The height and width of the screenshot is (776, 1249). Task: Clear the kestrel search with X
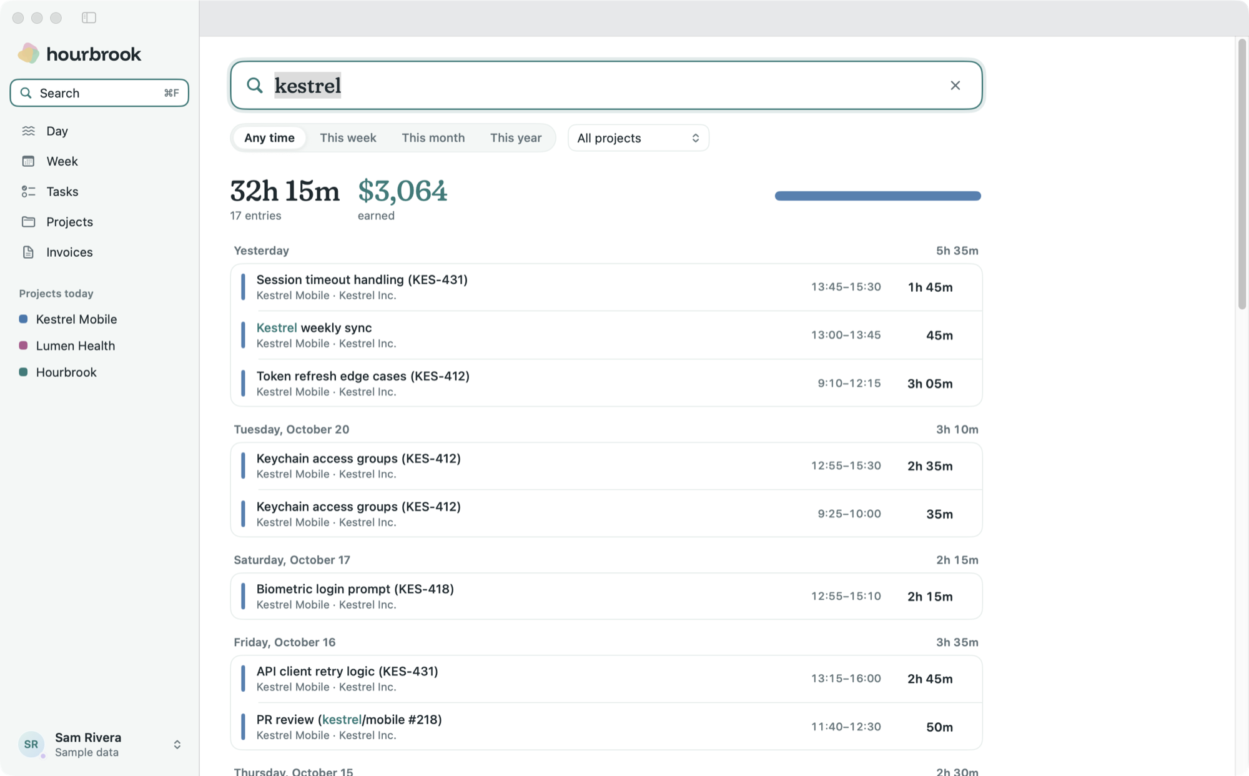[x=955, y=85]
